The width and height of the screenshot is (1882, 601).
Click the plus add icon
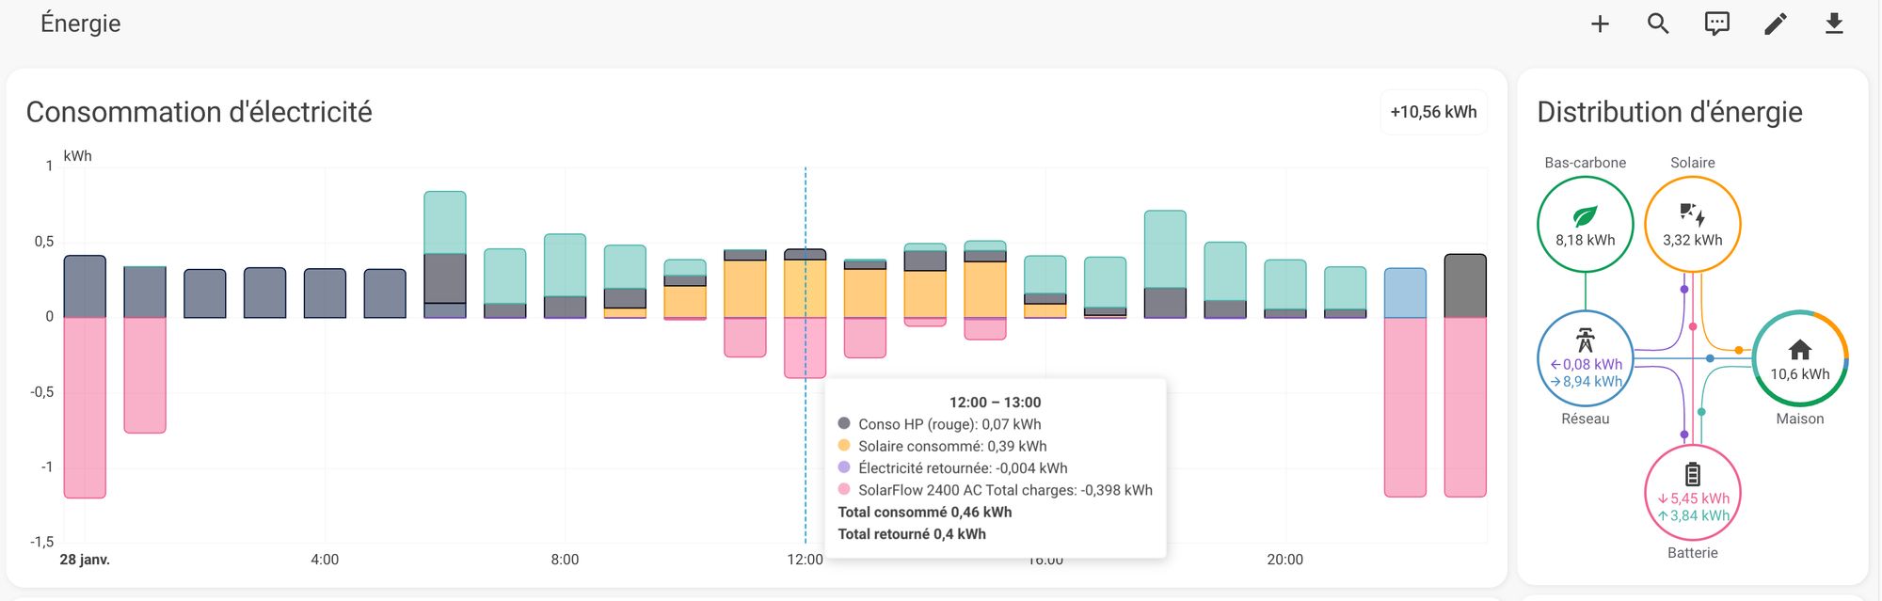click(1600, 24)
